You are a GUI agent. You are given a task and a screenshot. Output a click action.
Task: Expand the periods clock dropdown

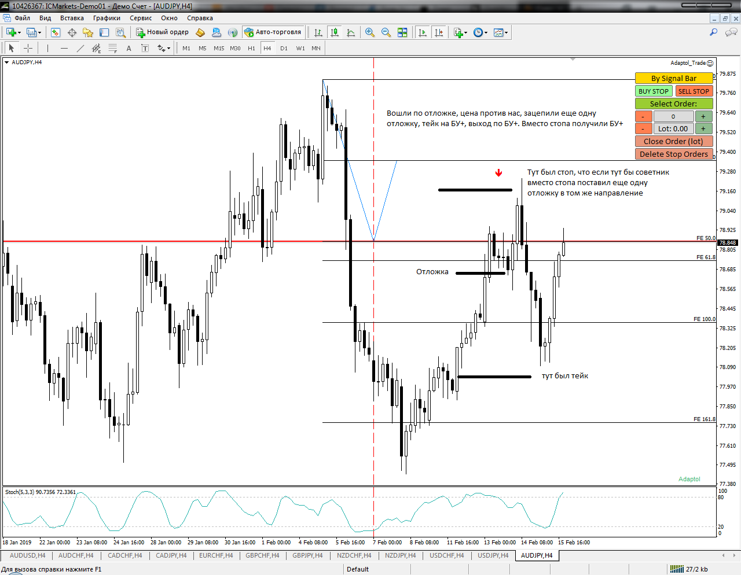coord(486,33)
